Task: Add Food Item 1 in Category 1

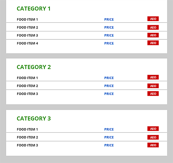Action: tap(153, 19)
